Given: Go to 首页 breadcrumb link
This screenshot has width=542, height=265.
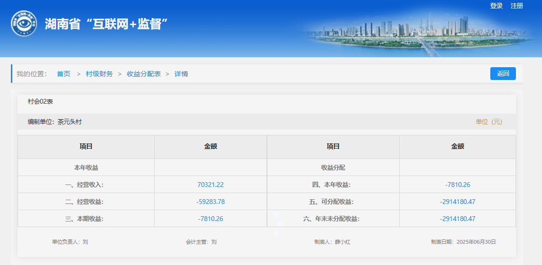Looking at the screenshot, I should (x=64, y=74).
